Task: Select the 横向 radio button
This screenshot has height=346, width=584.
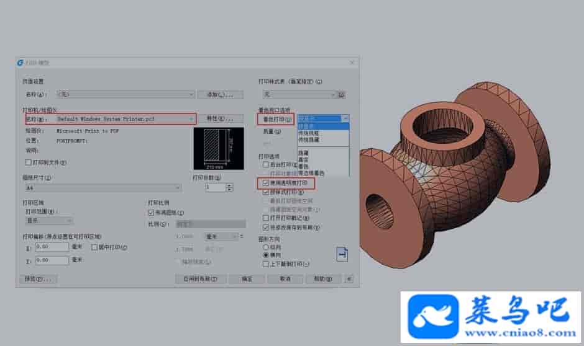Action: (265, 255)
